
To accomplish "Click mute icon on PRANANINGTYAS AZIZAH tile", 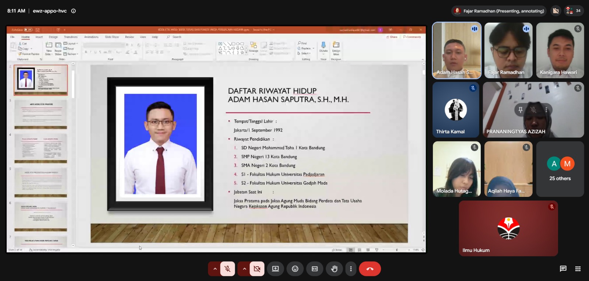I will [x=533, y=109].
